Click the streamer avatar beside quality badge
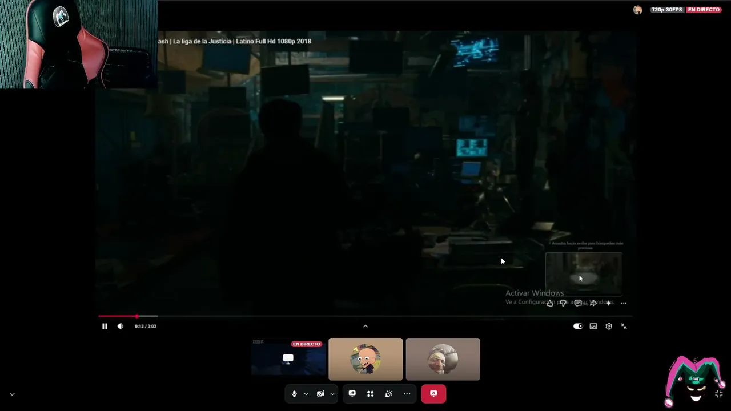This screenshot has height=411, width=731. tap(638, 10)
